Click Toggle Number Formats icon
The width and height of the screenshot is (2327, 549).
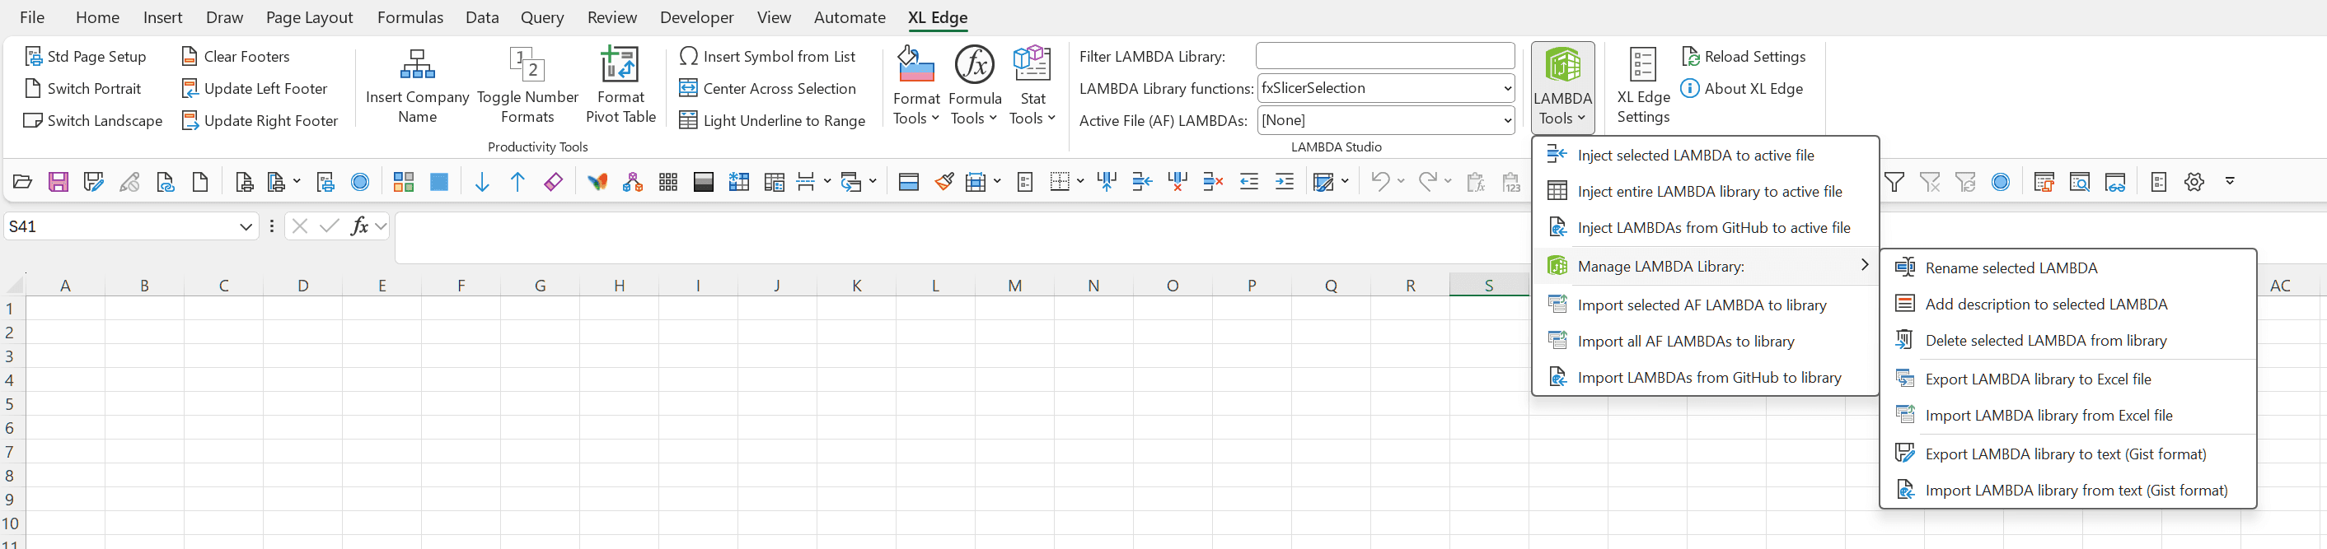(527, 64)
